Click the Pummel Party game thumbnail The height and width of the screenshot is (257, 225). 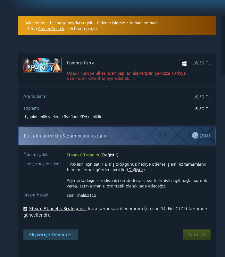(42, 65)
